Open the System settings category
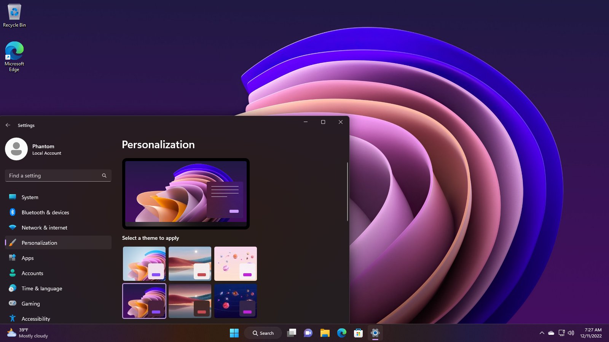The width and height of the screenshot is (609, 342). tap(30, 197)
